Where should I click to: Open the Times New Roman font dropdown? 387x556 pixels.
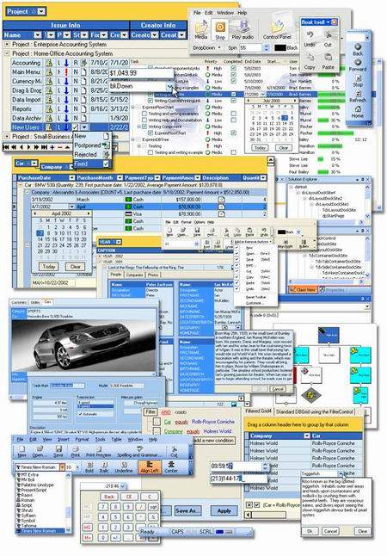62,467
